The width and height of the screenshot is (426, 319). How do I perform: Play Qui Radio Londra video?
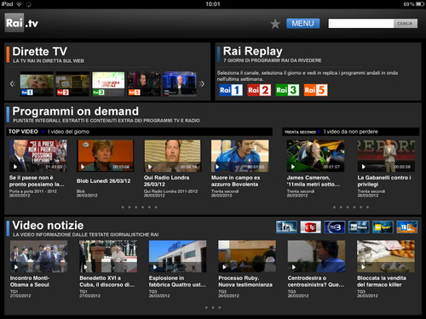click(x=173, y=156)
